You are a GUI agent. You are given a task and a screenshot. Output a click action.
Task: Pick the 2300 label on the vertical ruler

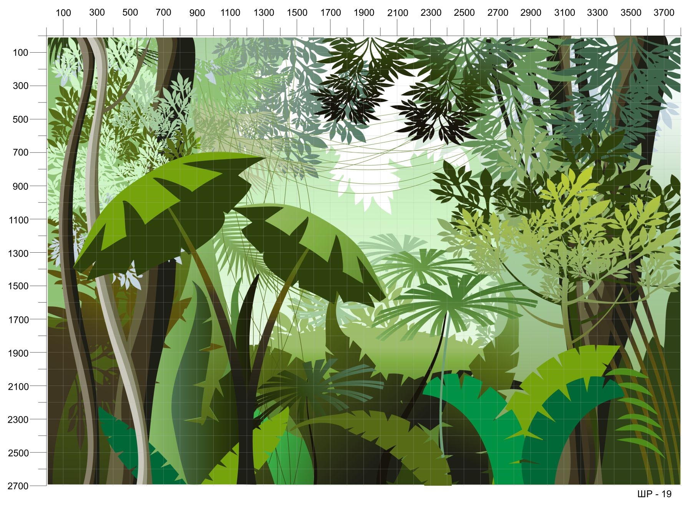(18, 420)
